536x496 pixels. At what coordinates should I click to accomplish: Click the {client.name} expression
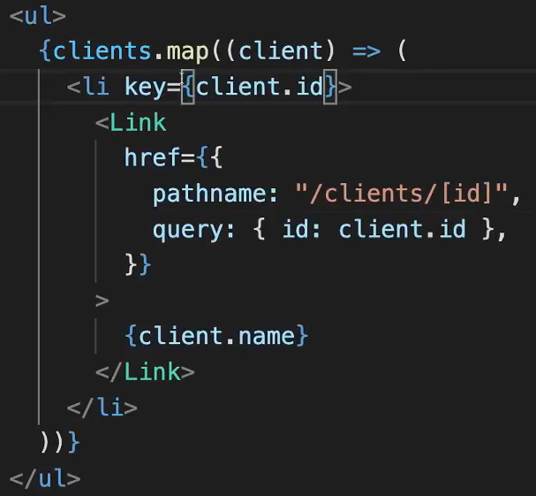point(216,336)
